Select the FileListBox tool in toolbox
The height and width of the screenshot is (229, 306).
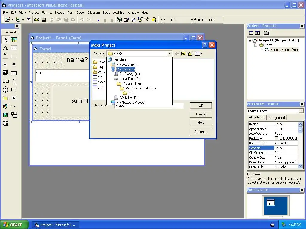[x=14, y=98]
